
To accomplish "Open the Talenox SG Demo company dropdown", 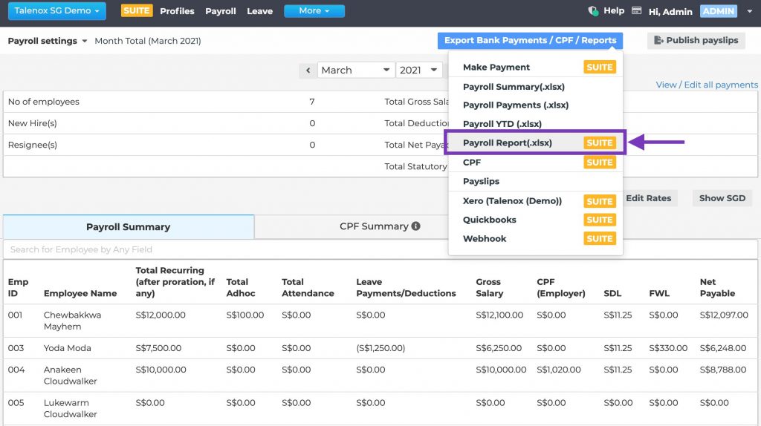I will (56, 10).
